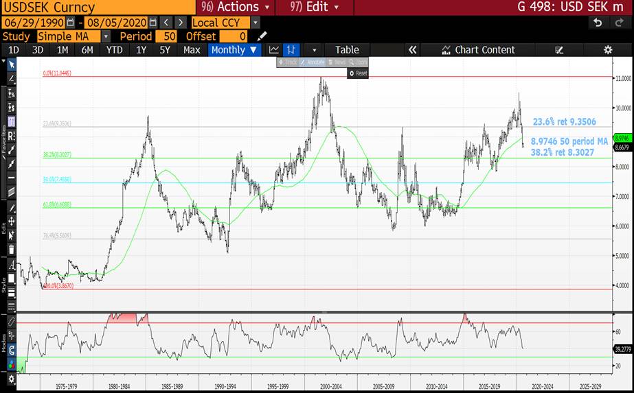634x393 pixels.
Task: Open the text font style tool
Action: coord(11,265)
